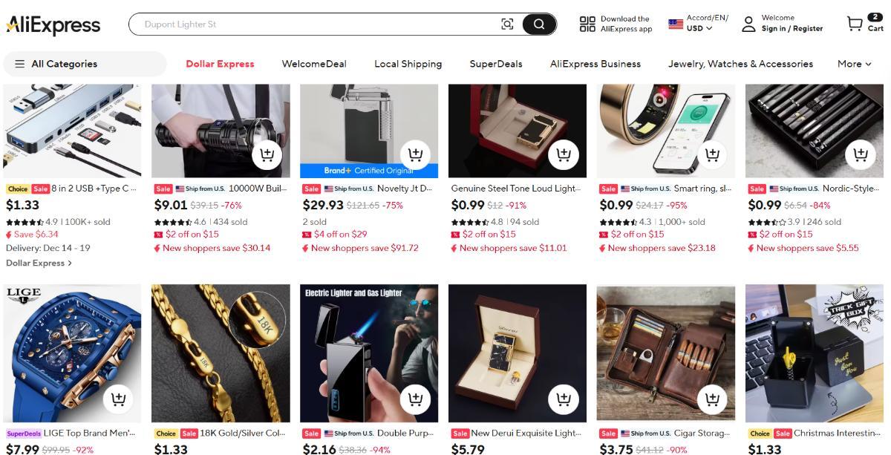Add Genuine Steel Tone lighter to cart
Viewport: 891px width, 455px height.
tap(564, 155)
